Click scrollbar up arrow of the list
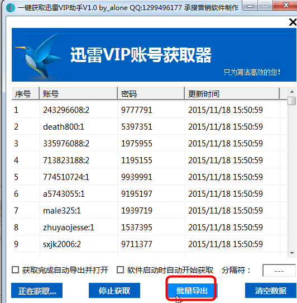 point(292,92)
